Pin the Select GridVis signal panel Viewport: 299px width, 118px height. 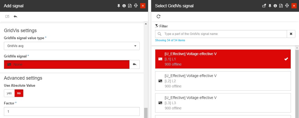[270, 6]
